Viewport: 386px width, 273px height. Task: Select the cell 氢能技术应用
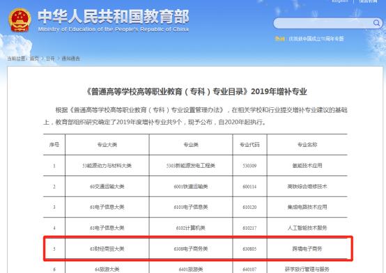[307, 166]
